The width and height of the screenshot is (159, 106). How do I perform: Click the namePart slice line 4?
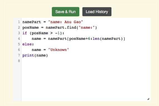78,39
